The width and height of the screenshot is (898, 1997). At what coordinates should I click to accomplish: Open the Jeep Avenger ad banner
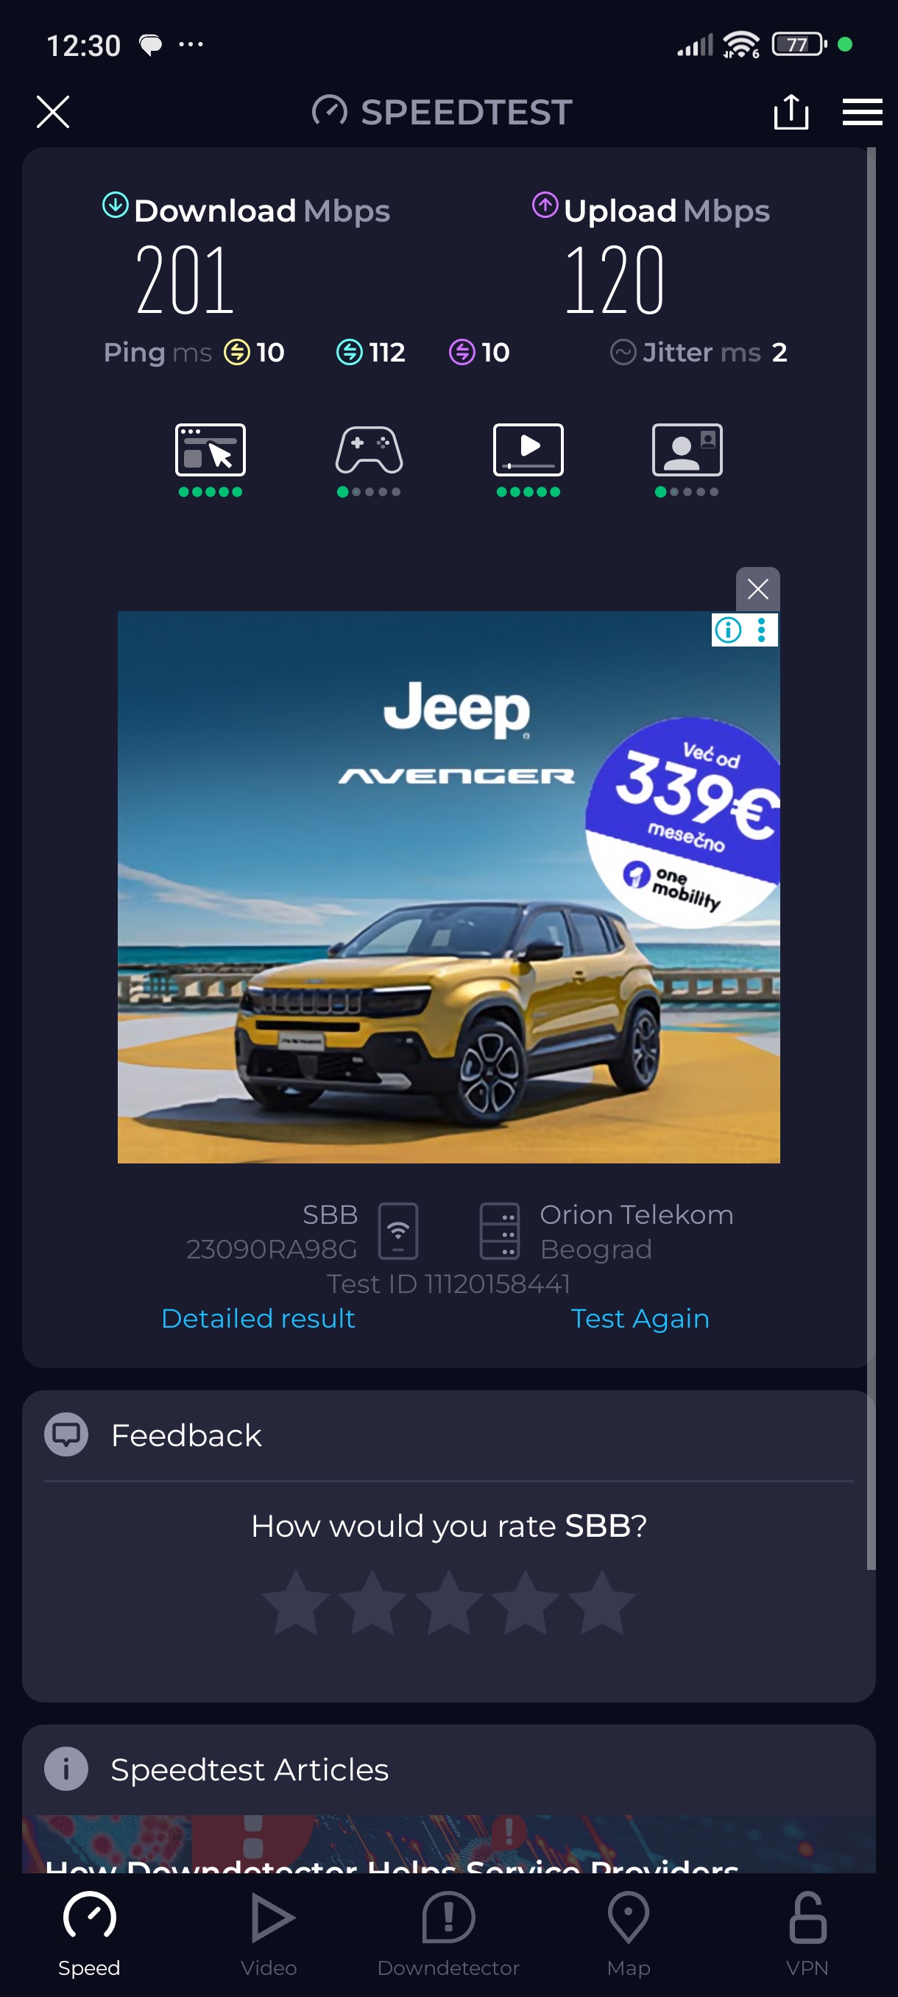coord(448,887)
